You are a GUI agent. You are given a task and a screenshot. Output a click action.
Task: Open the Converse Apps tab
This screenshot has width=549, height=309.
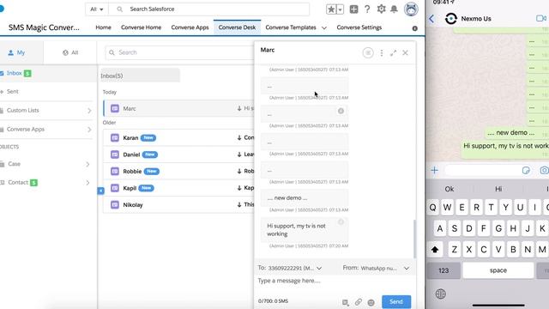[190, 27]
